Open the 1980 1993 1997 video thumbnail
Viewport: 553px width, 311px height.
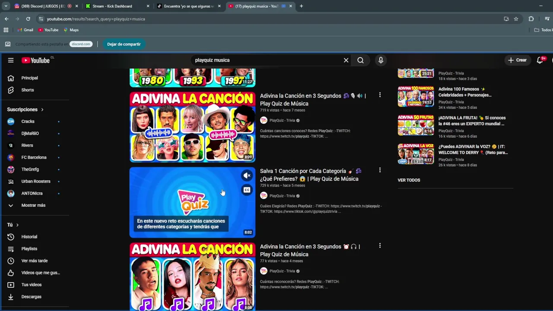[x=192, y=78]
